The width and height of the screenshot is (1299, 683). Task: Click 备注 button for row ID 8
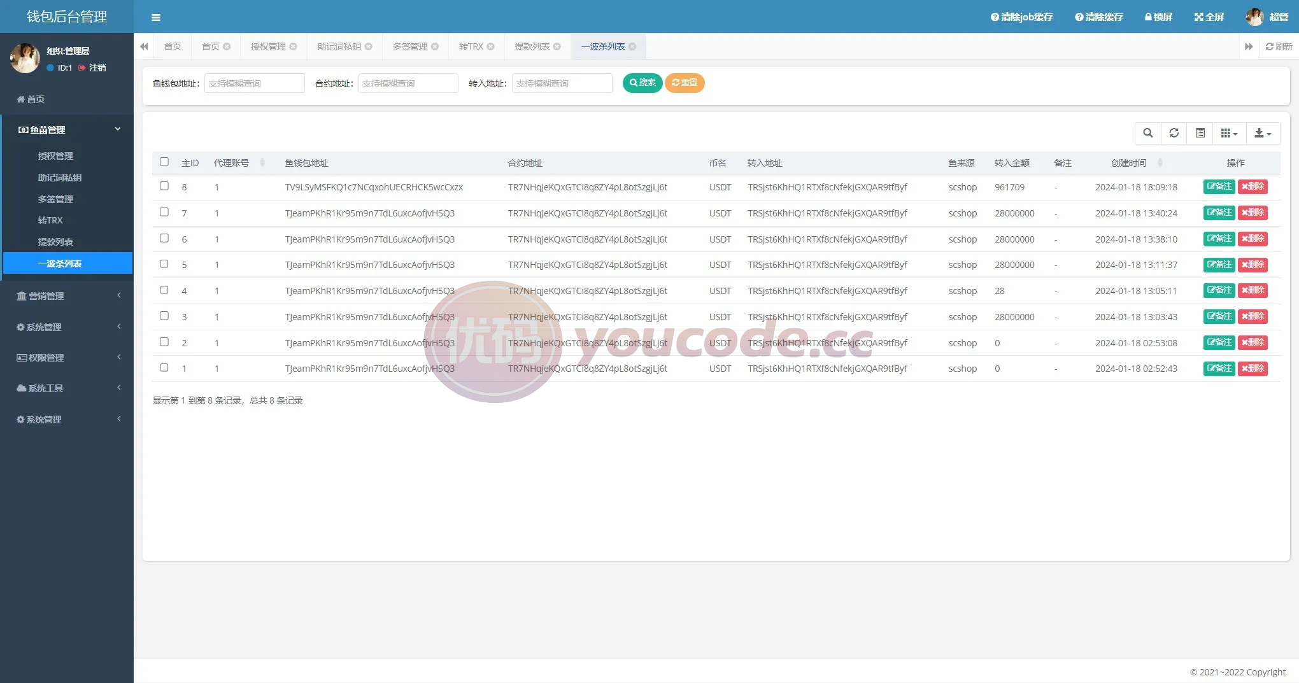1219,187
